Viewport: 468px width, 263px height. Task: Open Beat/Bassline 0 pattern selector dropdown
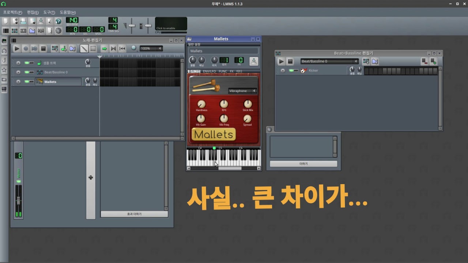pos(329,61)
